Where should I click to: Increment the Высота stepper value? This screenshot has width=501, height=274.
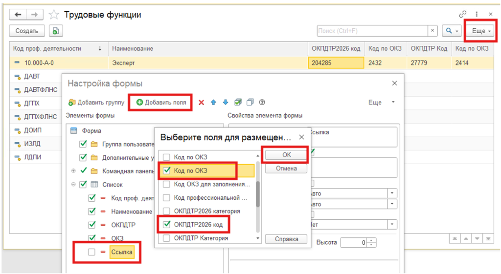[x=373, y=240]
